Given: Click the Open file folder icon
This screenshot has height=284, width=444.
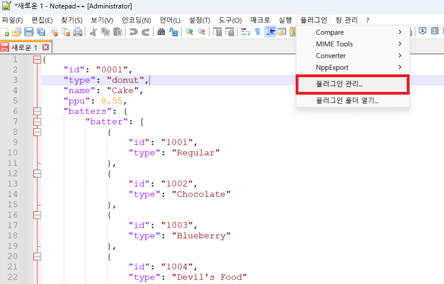Looking at the screenshot, I should [x=16, y=32].
